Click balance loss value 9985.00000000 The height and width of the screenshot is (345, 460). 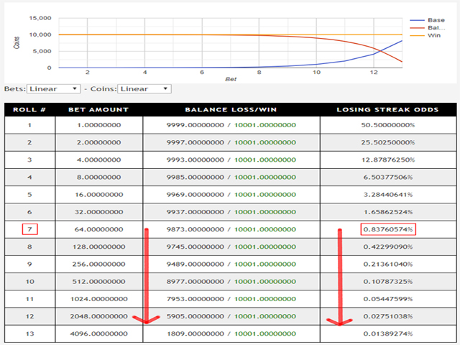(195, 178)
